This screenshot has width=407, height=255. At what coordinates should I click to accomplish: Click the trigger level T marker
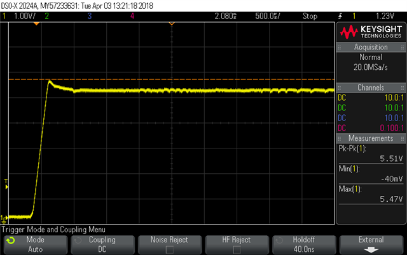[6, 184]
